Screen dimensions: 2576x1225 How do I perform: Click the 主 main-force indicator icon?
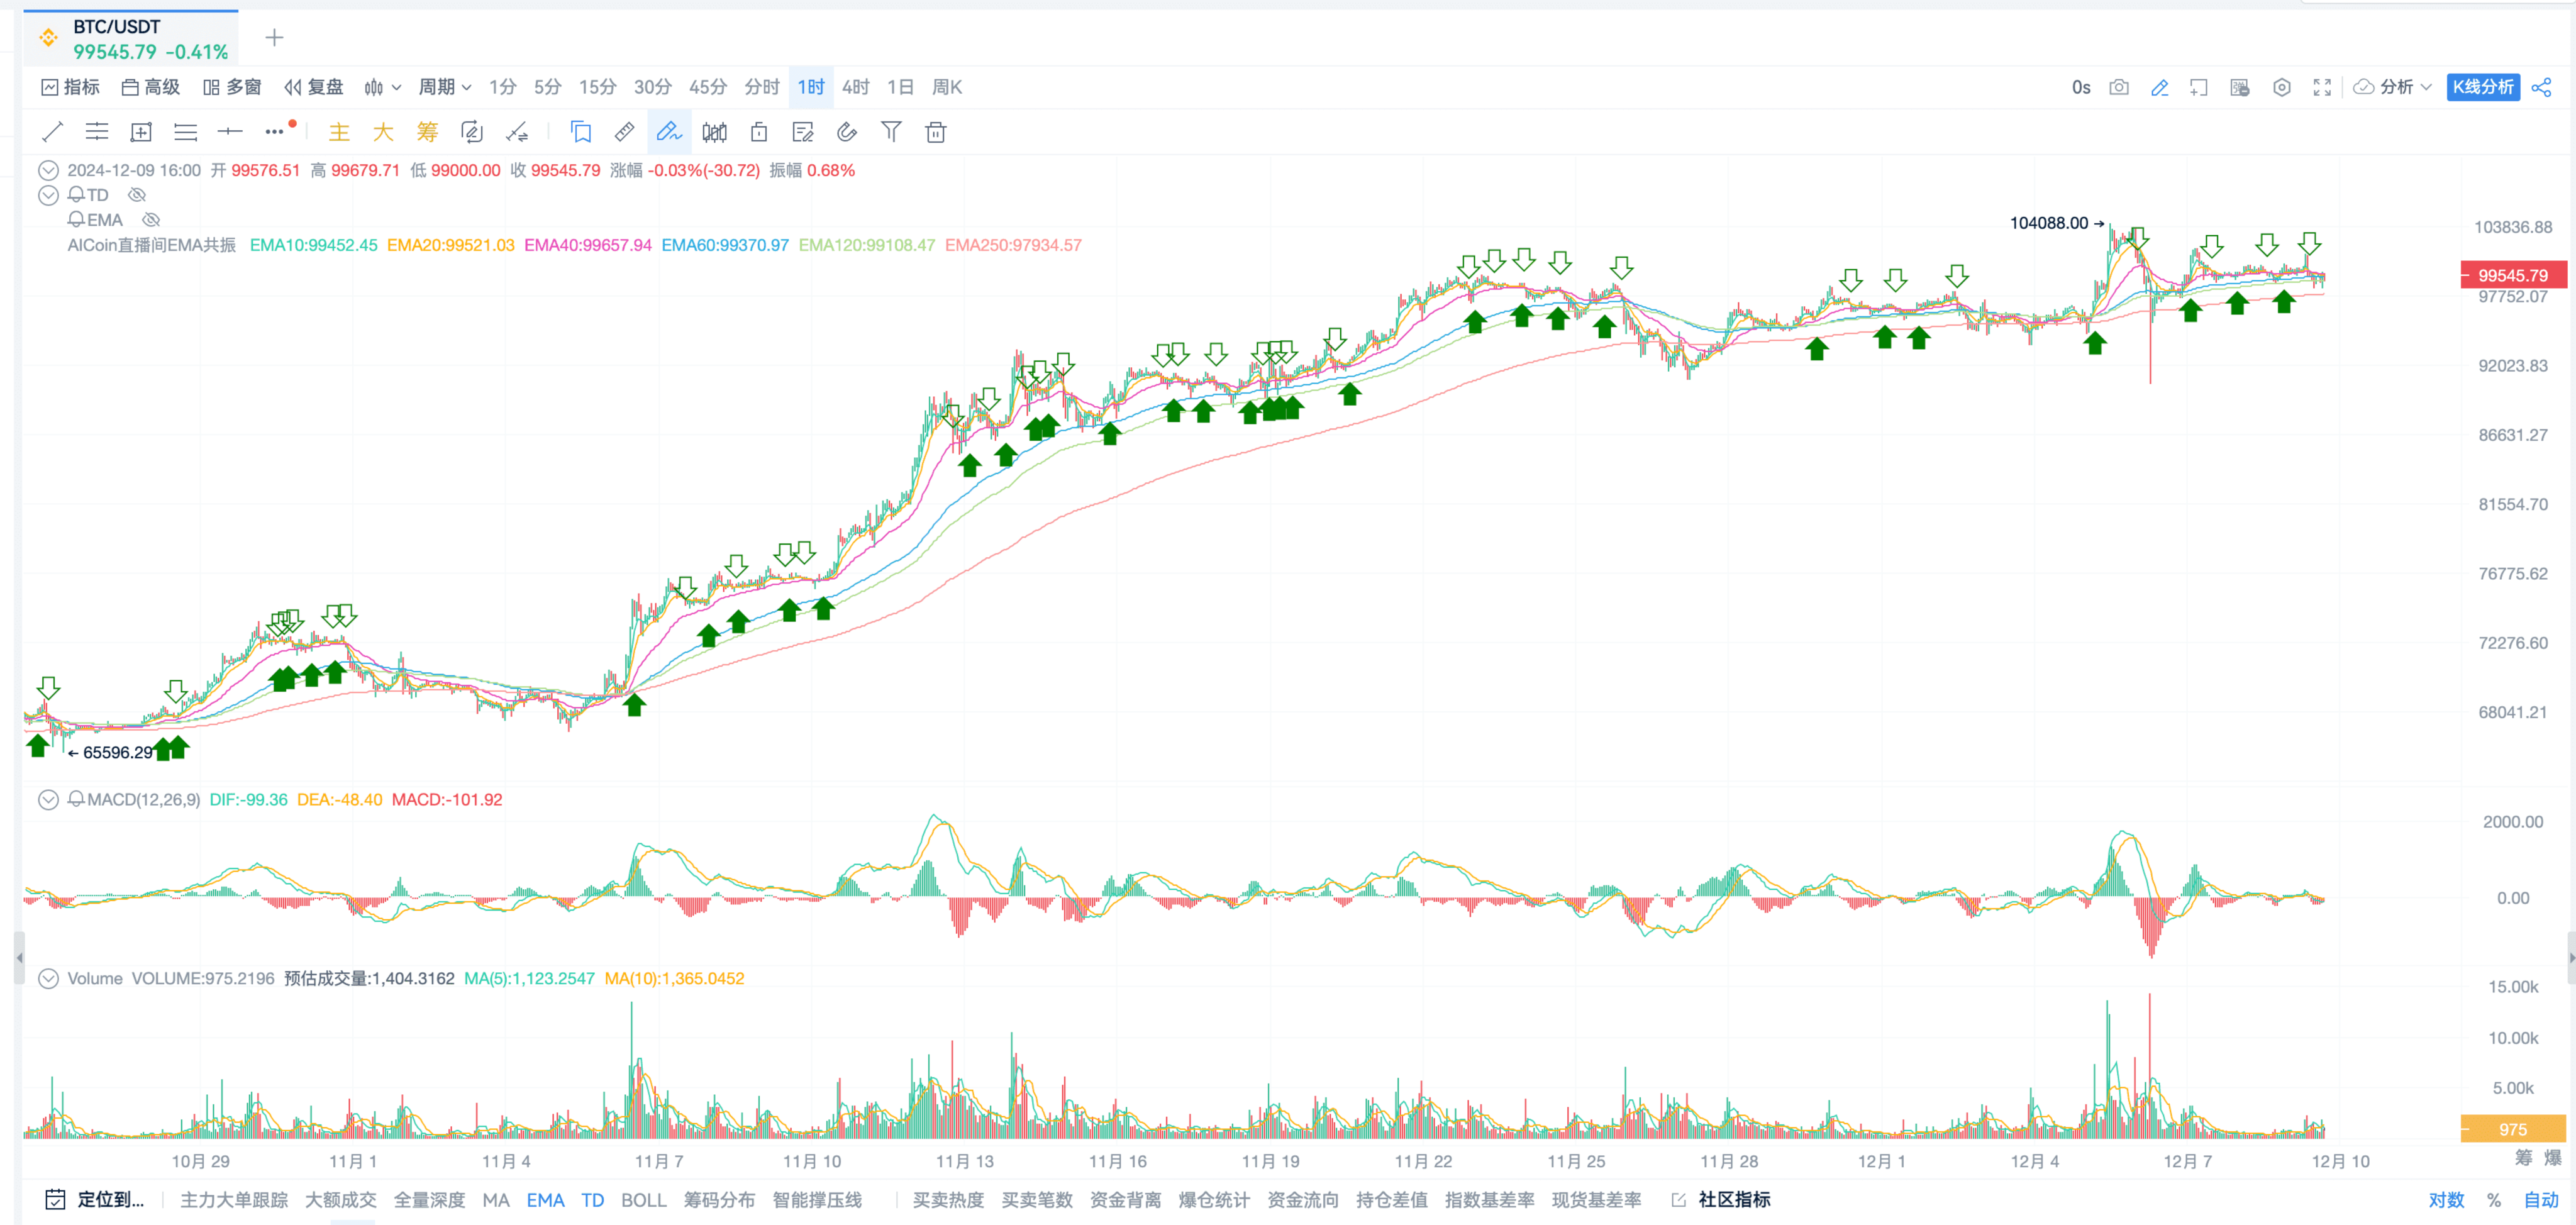339,132
